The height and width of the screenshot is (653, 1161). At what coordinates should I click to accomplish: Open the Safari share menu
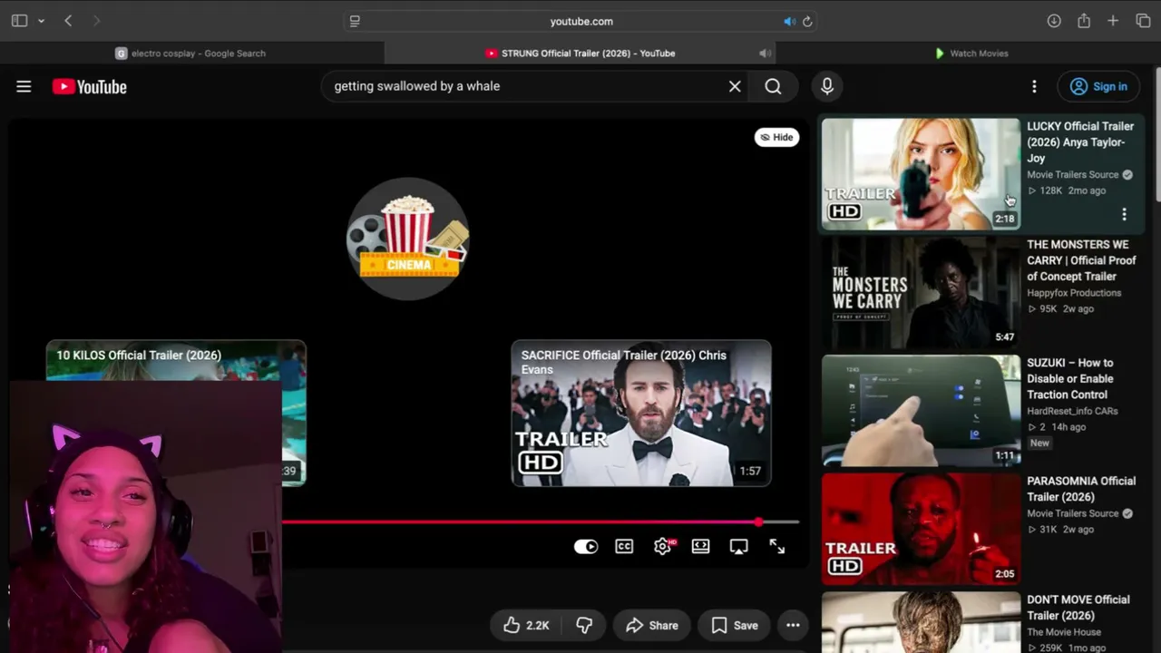pos(1084,21)
